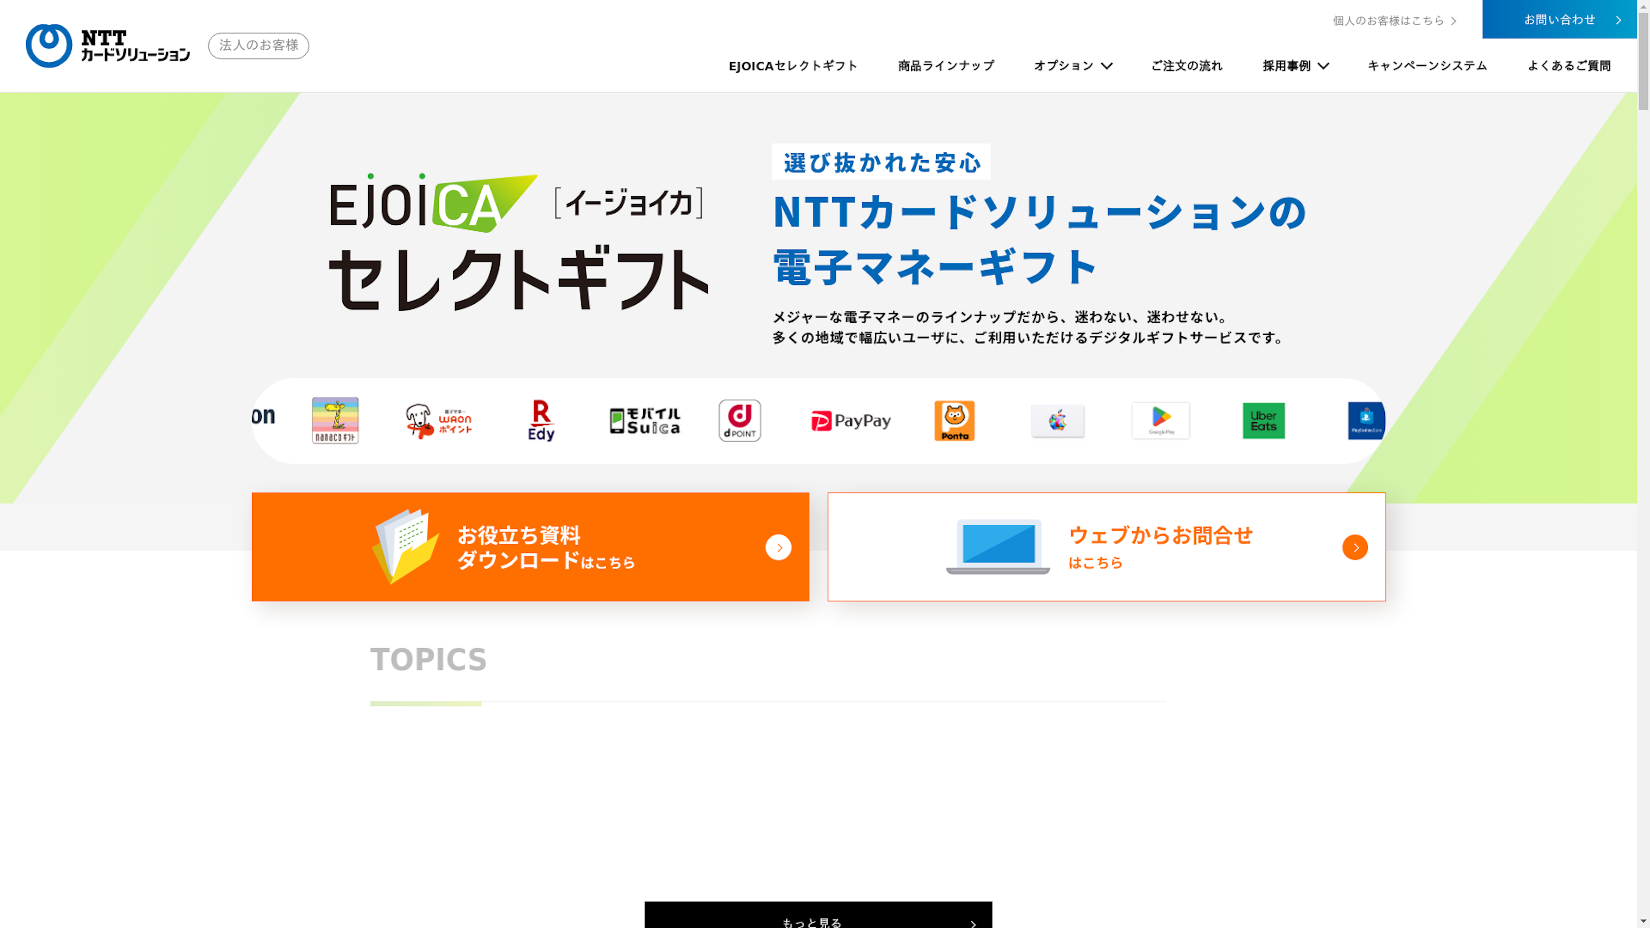Screen dimensions: 1650x928
Task: Click the scrollbar down arrow
Action: pos(1644,922)
